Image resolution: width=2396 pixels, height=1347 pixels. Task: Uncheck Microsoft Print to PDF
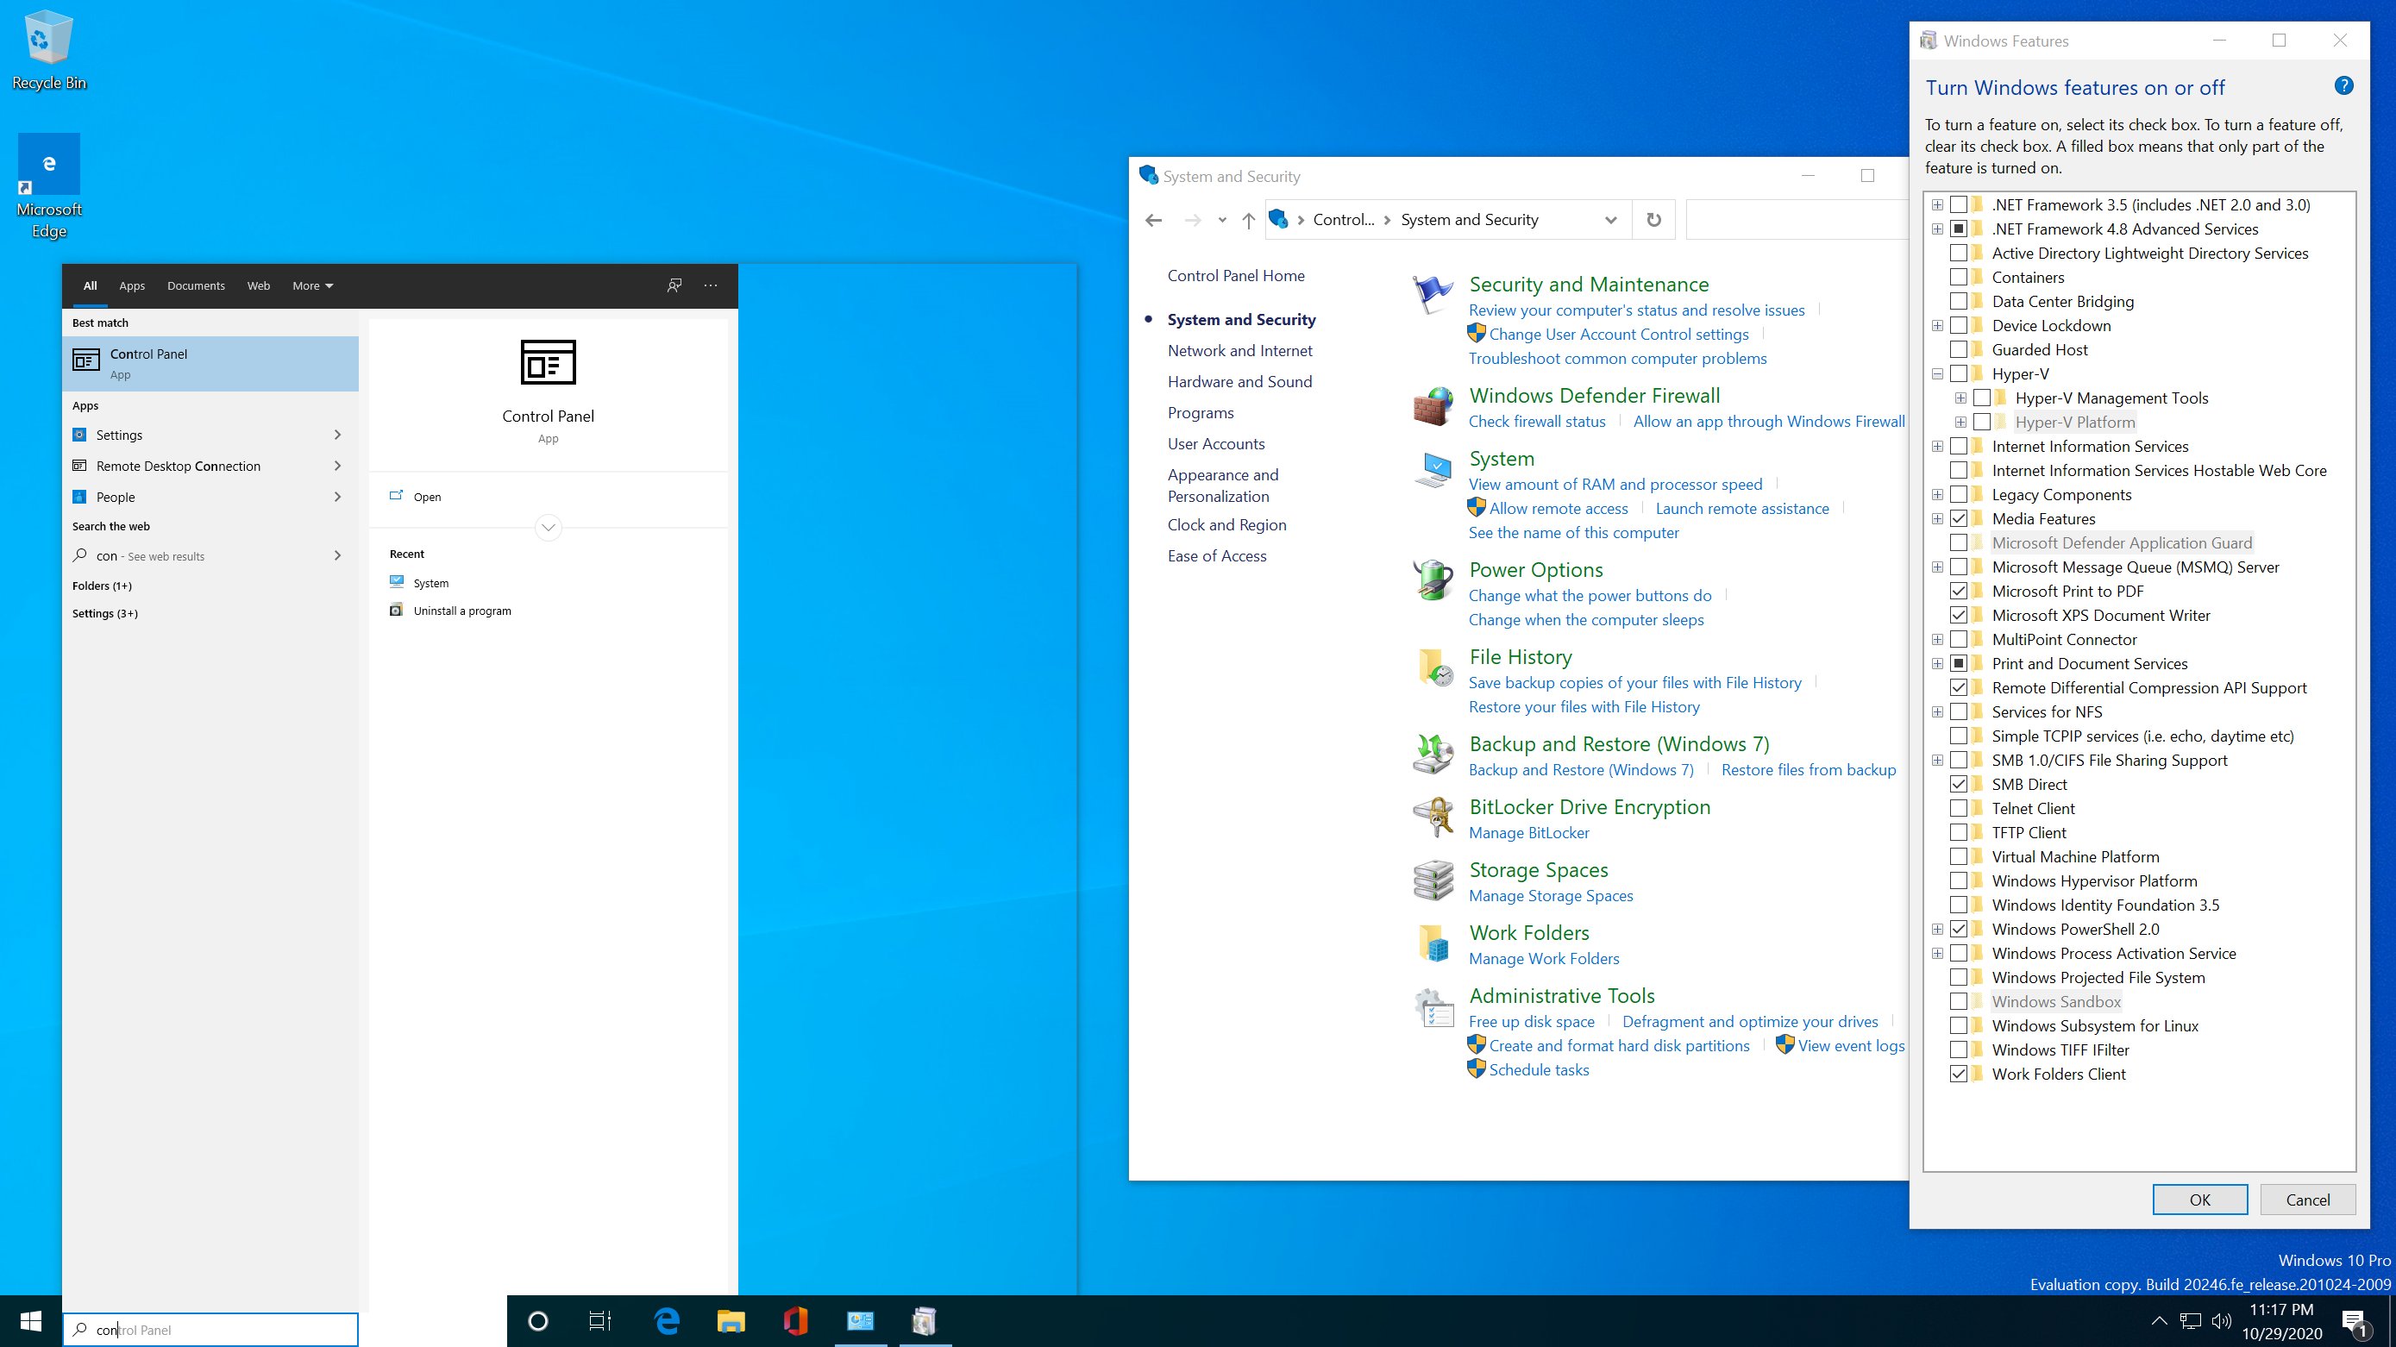click(x=1959, y=591)
